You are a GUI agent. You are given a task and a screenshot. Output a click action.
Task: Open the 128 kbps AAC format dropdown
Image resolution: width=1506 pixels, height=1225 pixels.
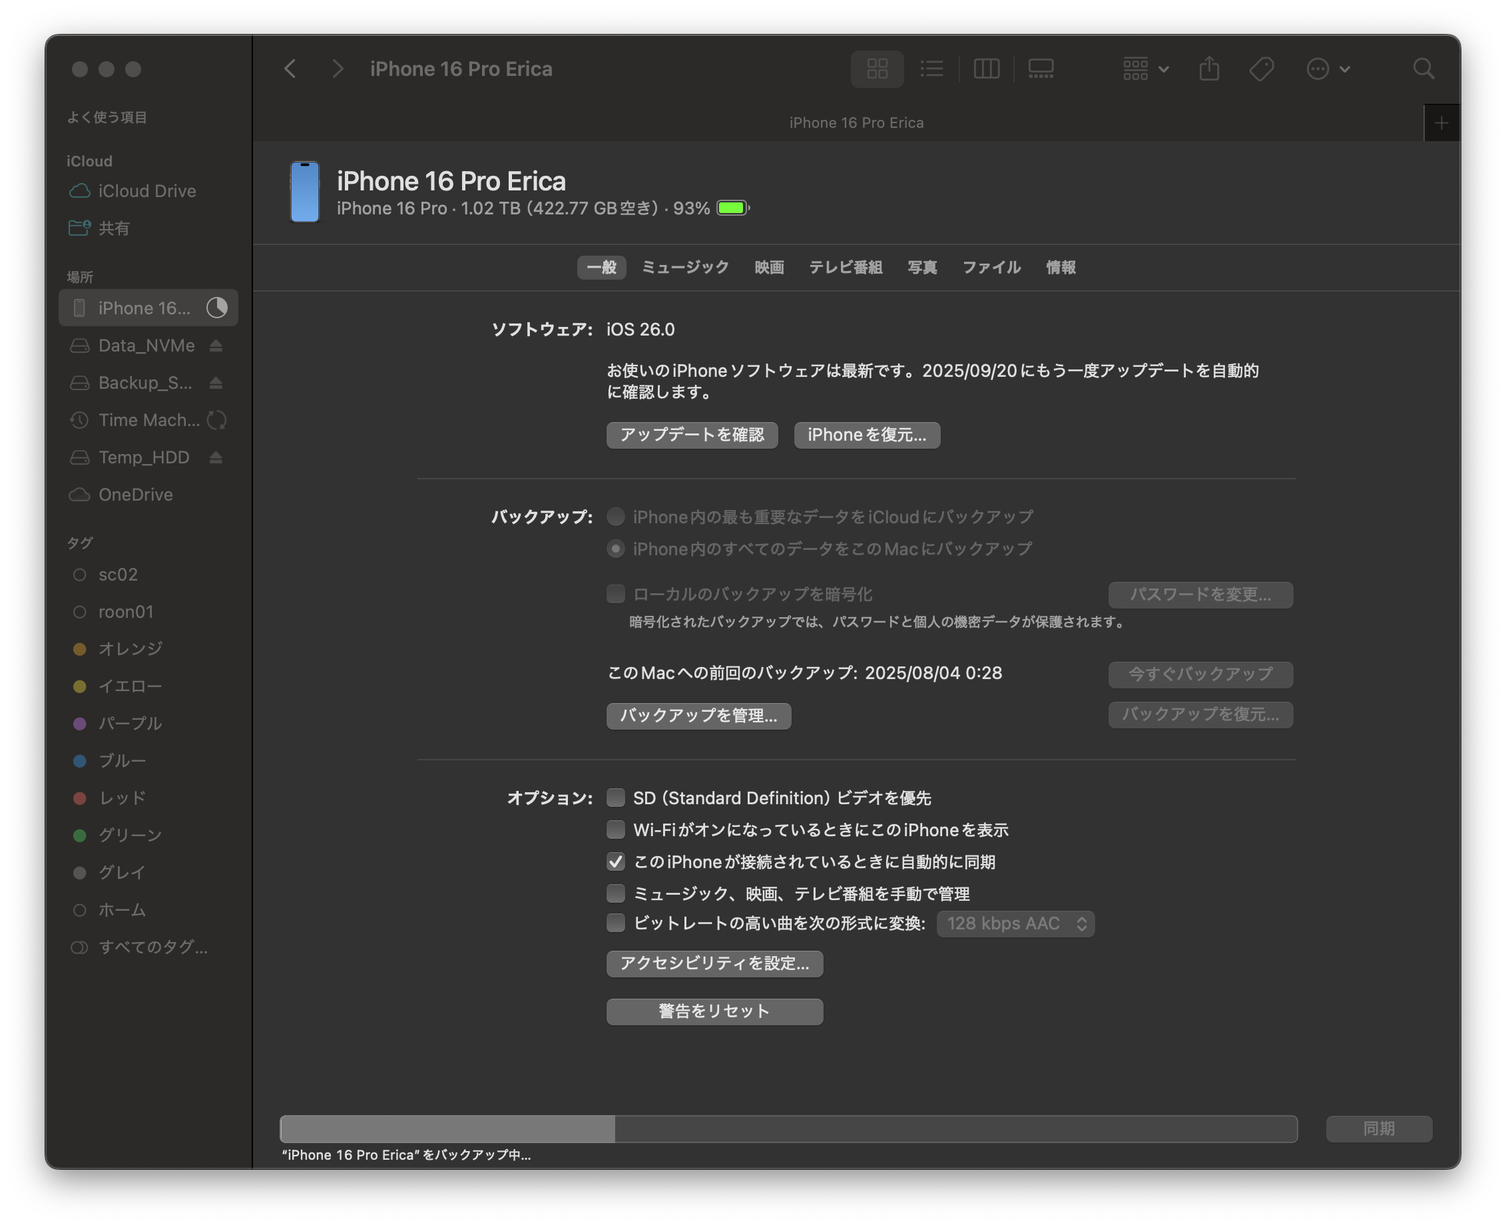tap(1015, 923)
